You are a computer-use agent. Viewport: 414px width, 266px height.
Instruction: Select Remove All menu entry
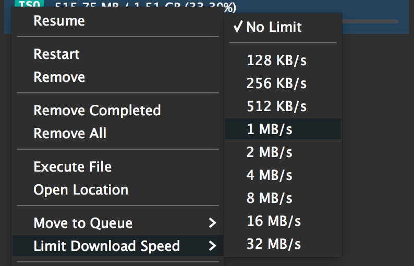[x=70, y=134]
